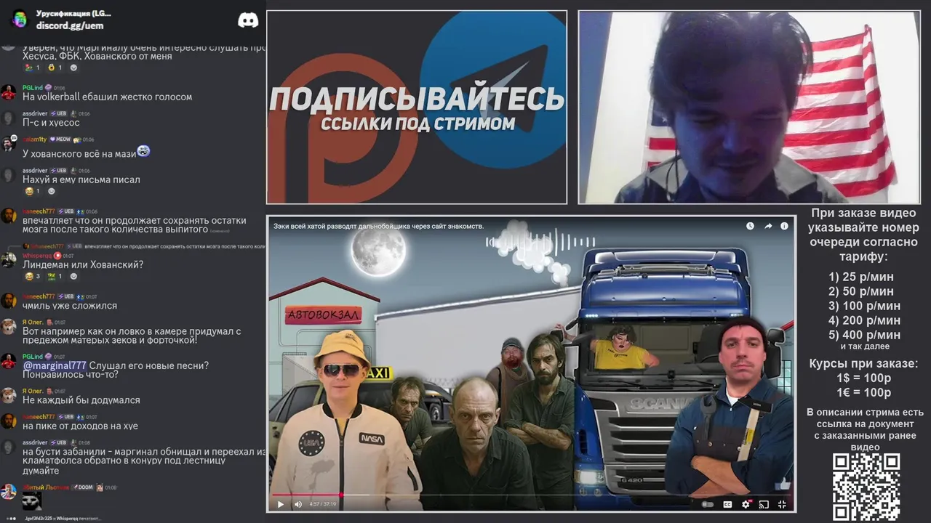Click the Watch later clock icon on the video
This screenshot has width=931, height=523.
pos(750,226)
